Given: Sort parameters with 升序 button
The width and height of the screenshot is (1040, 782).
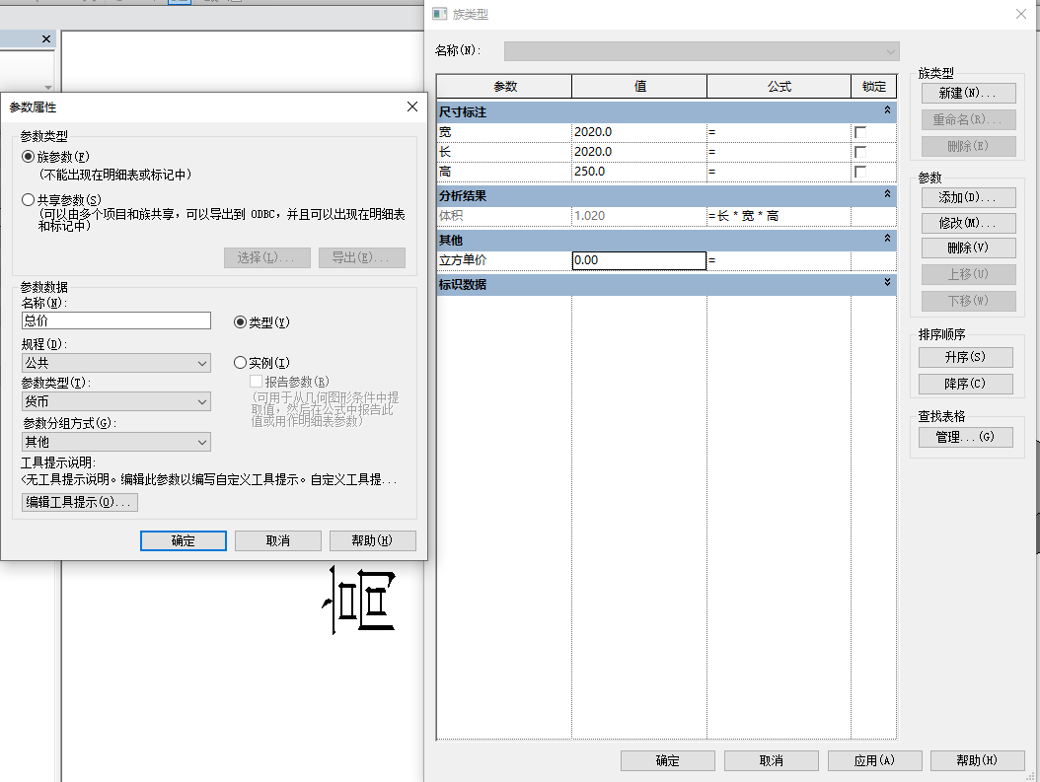Looking at the screenshot, I should 966,357.
